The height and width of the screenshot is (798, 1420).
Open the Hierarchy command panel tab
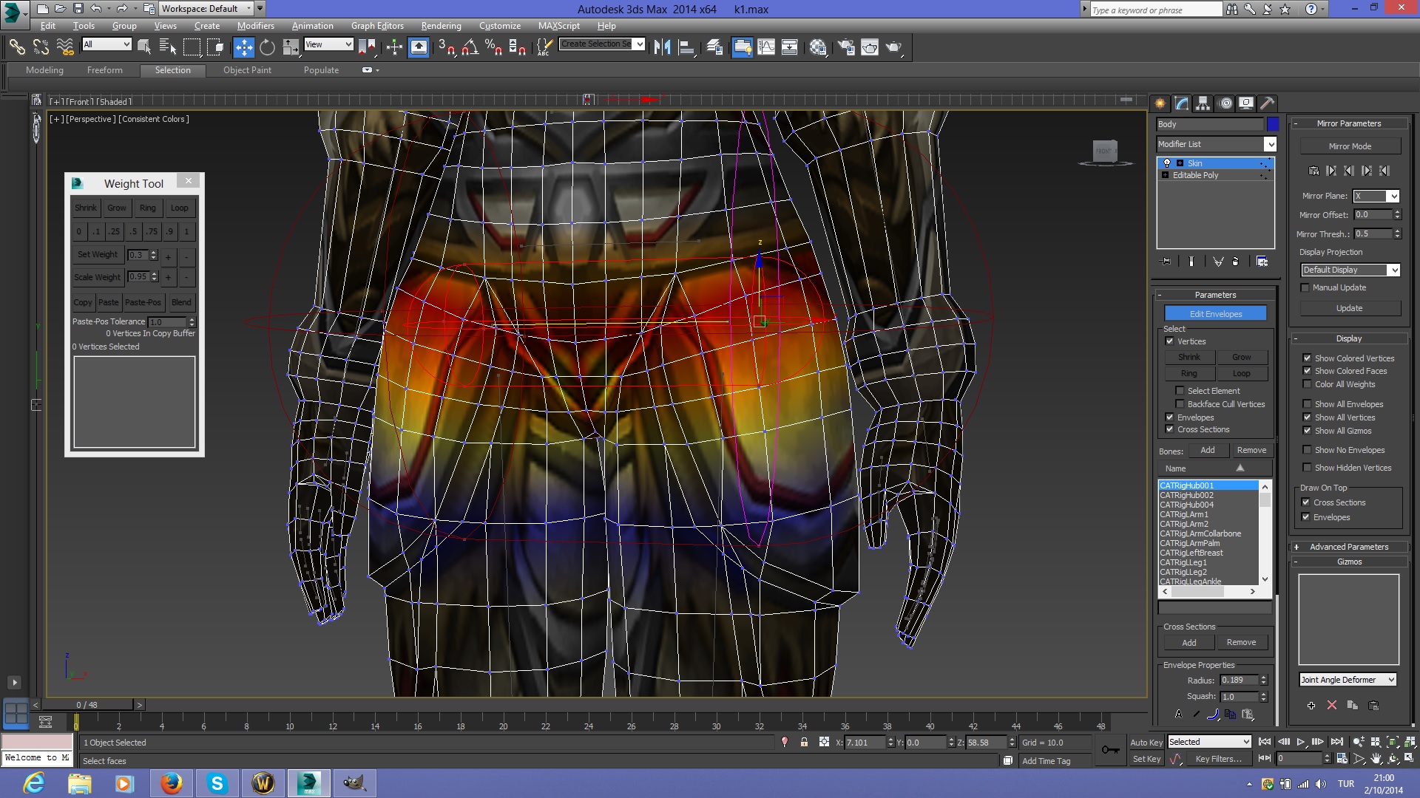[1203, 103]
